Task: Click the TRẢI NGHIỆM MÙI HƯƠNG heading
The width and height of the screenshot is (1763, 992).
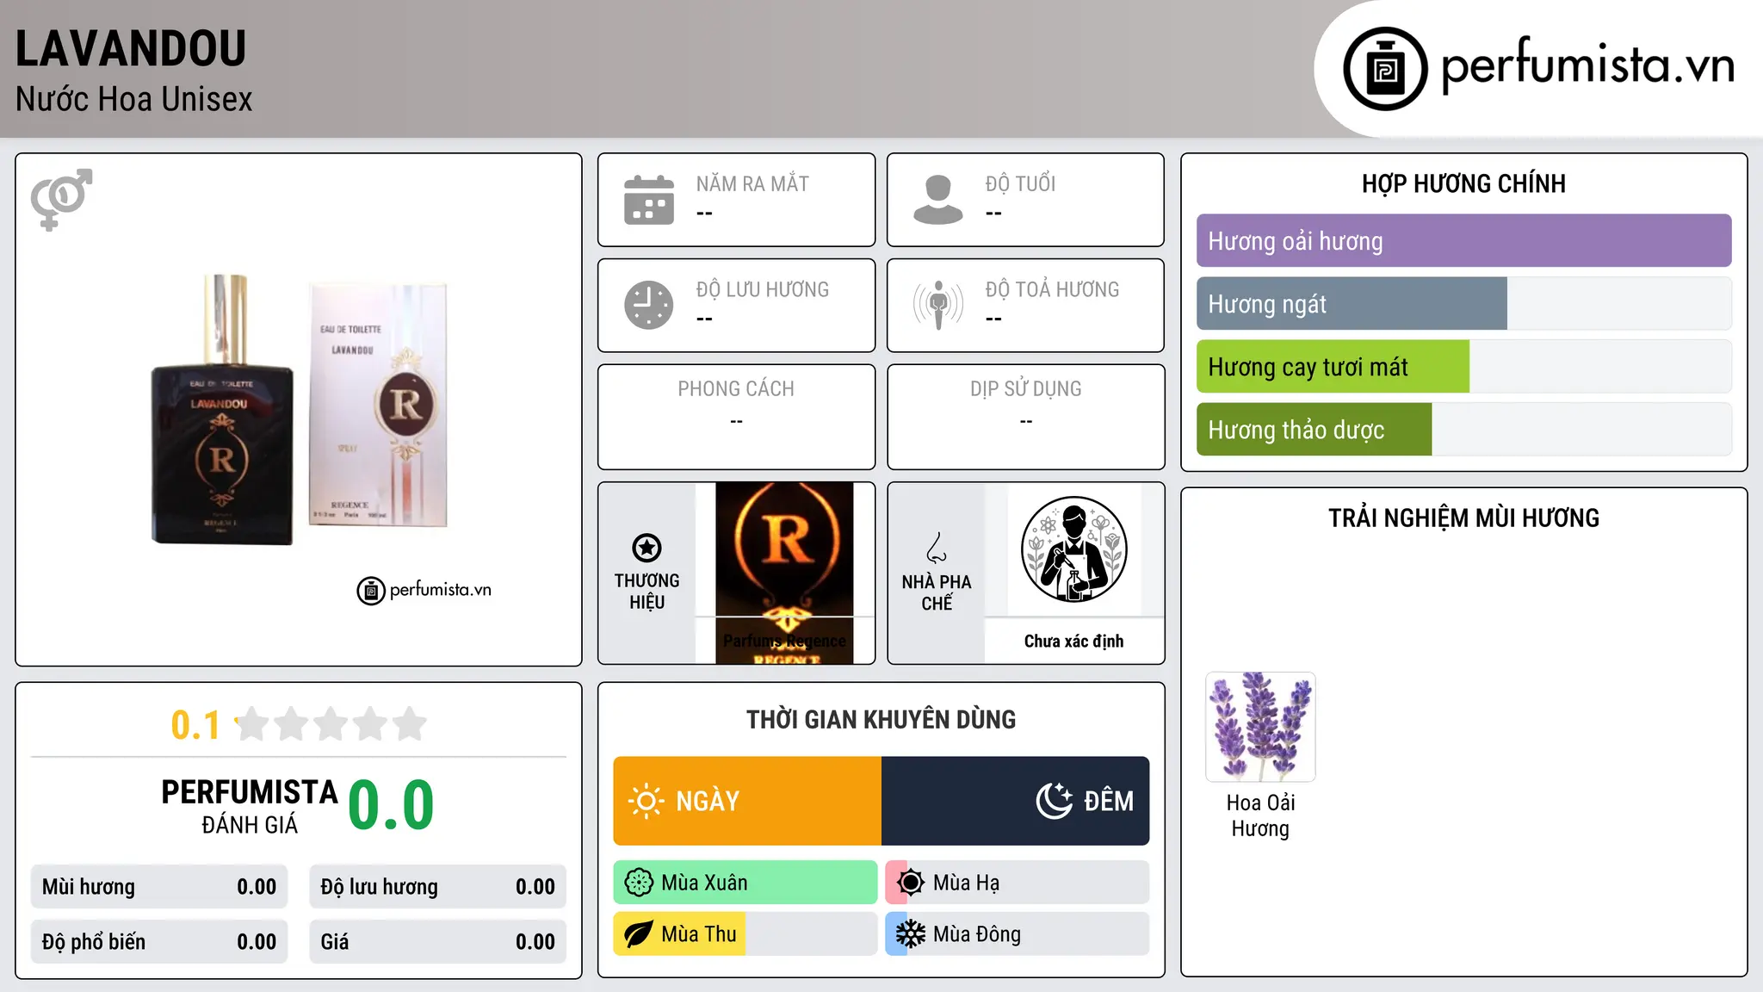Action: [x=1463, y=518]
